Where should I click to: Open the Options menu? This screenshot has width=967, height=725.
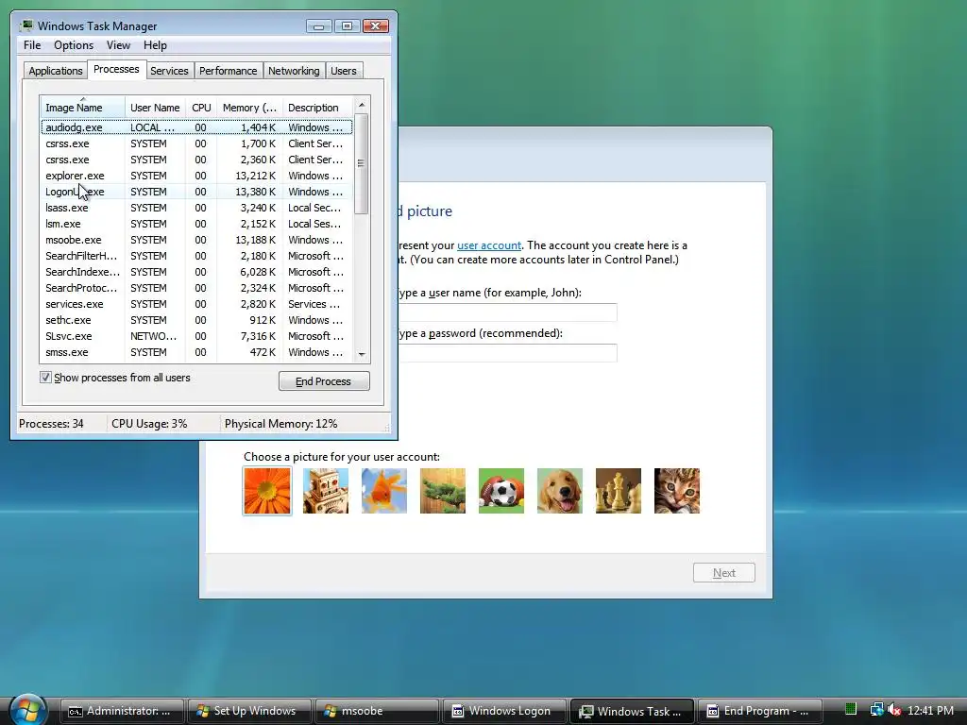tap(74, 45)
